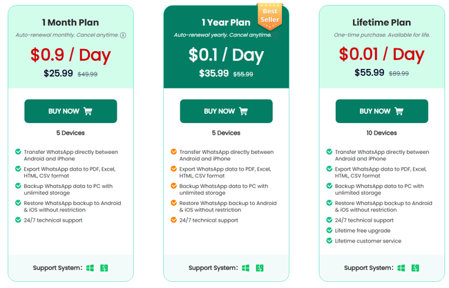Viewport: 449px width, 288px height.
Task: Click the Windows icon in 1 Month Plan
Action: tap(90, 268)
